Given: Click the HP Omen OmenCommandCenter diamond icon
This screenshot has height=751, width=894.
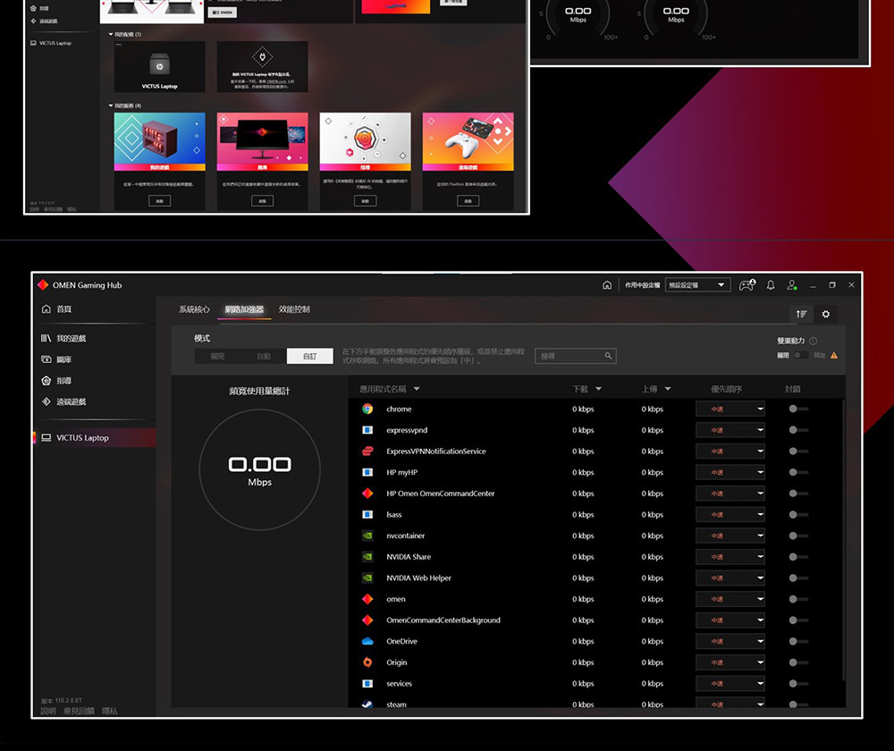Looking at the screenshot, I should (367, 494).
